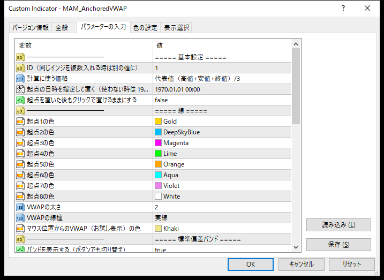Screen dimensions: 384x280
Task: Click the datetime icon on the 起点の日時 row
Action: click(20, 89)
